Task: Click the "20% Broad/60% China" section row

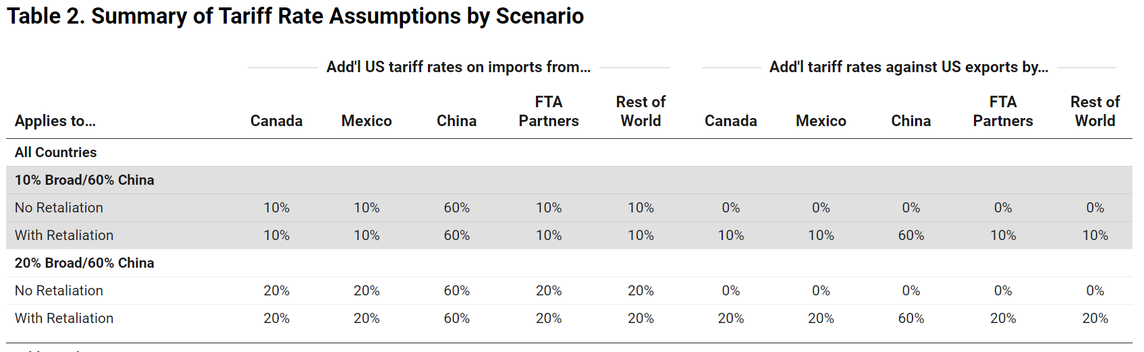Action: point(84,263)
